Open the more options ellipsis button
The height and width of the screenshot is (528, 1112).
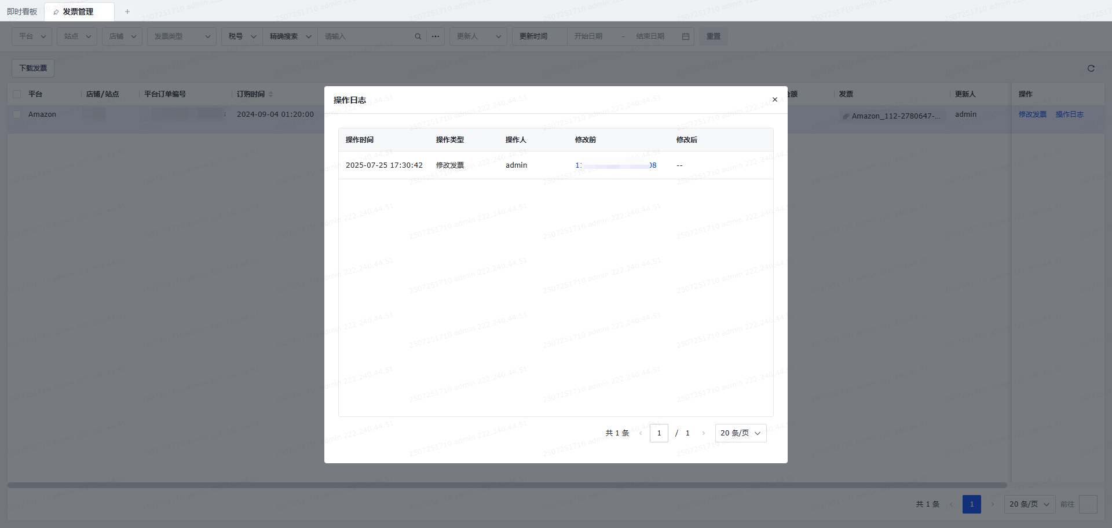436,36
